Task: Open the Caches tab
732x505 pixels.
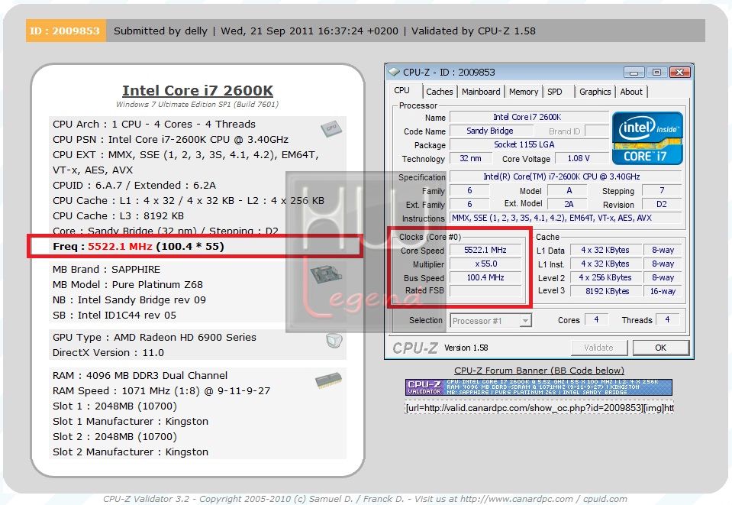Action: point(440,92)
